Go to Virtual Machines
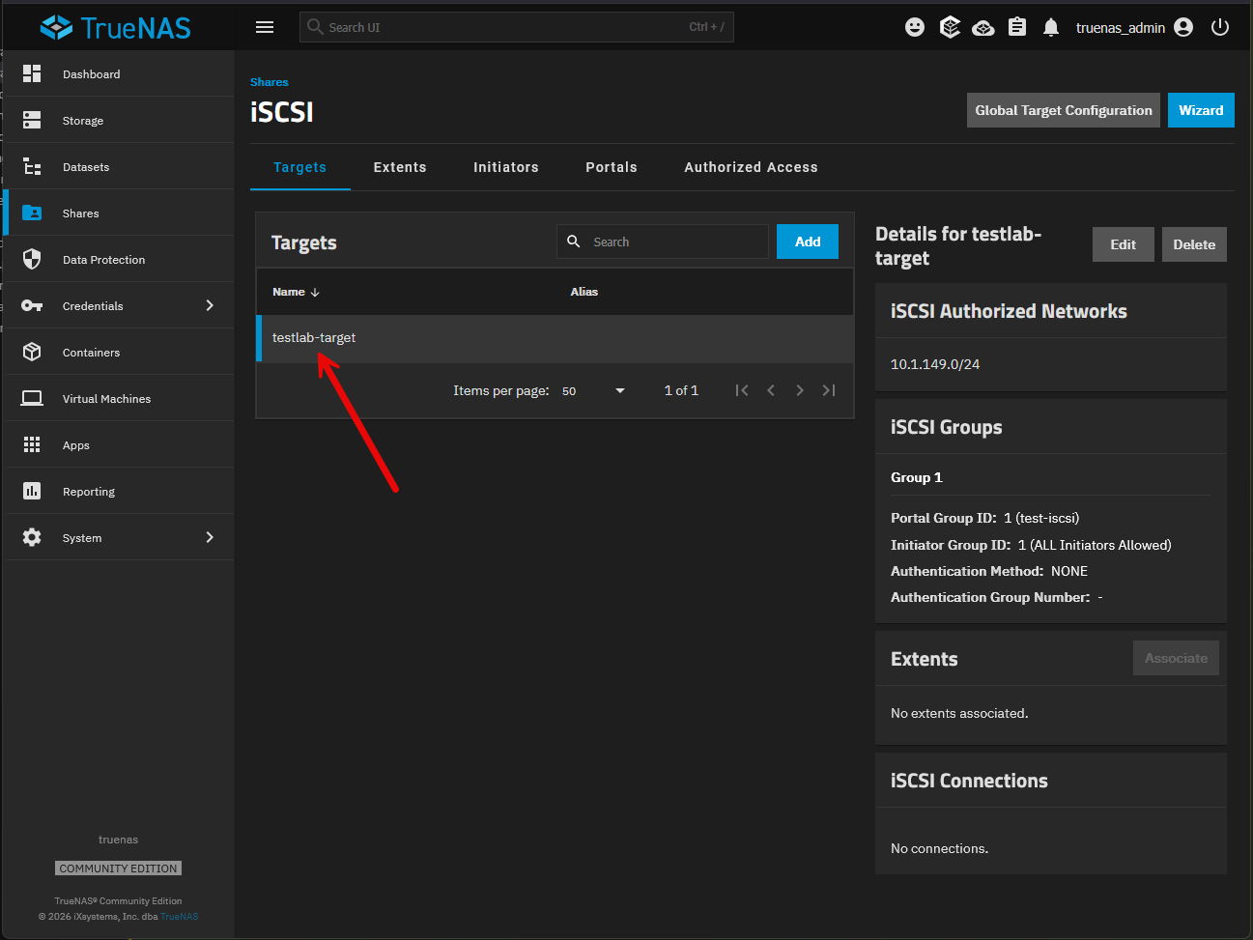Image resolution: width=1253 pixels, height=940 pixels. [x=120, y=398]
